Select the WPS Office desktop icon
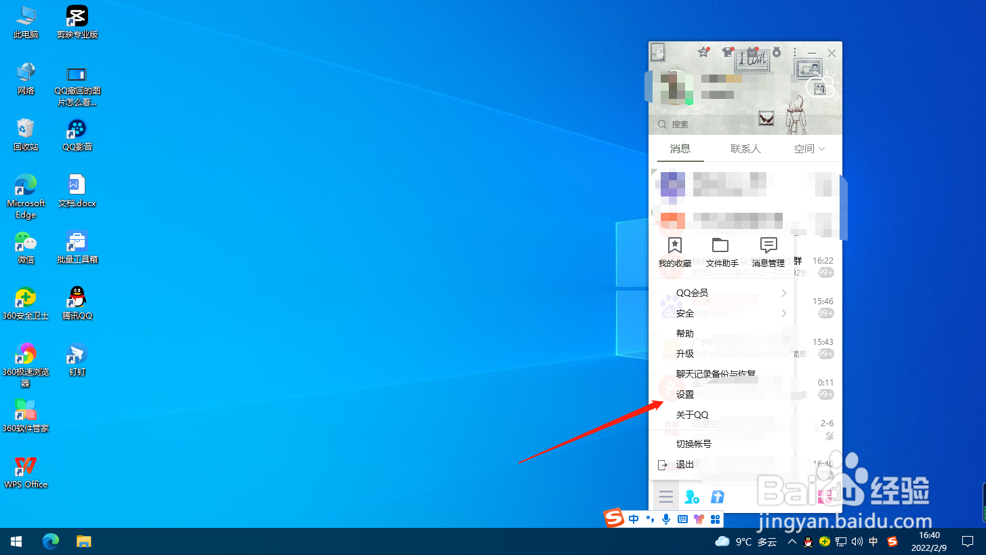Screen dimensions: 986x555 [26, 472]
